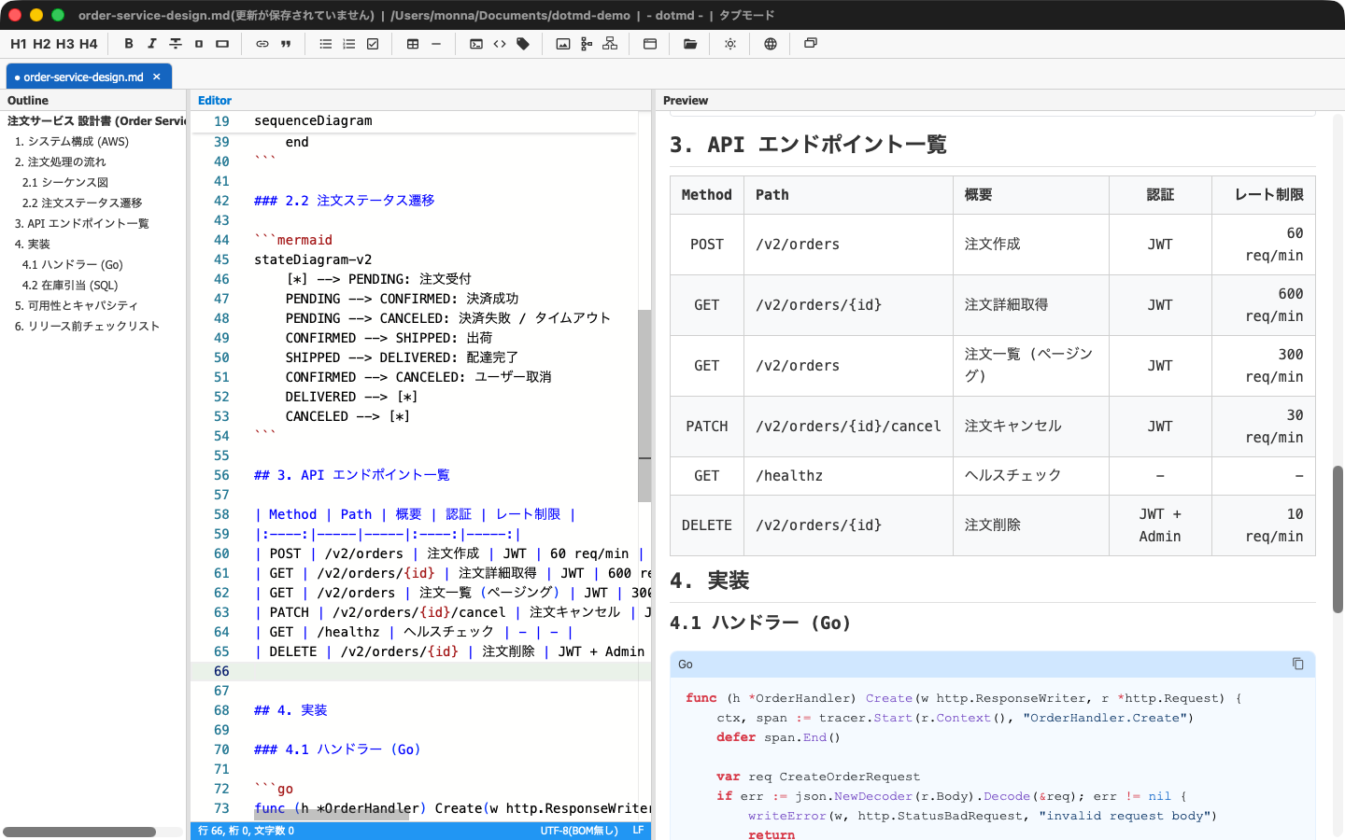
Task: Insert a blockquote
Action: (x=286, y=44)
